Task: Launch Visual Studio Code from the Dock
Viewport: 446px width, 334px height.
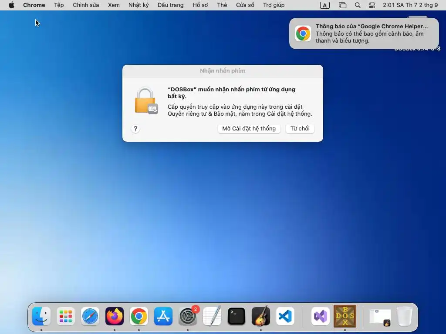Action: pyautogui.click(x=285, y=316)
